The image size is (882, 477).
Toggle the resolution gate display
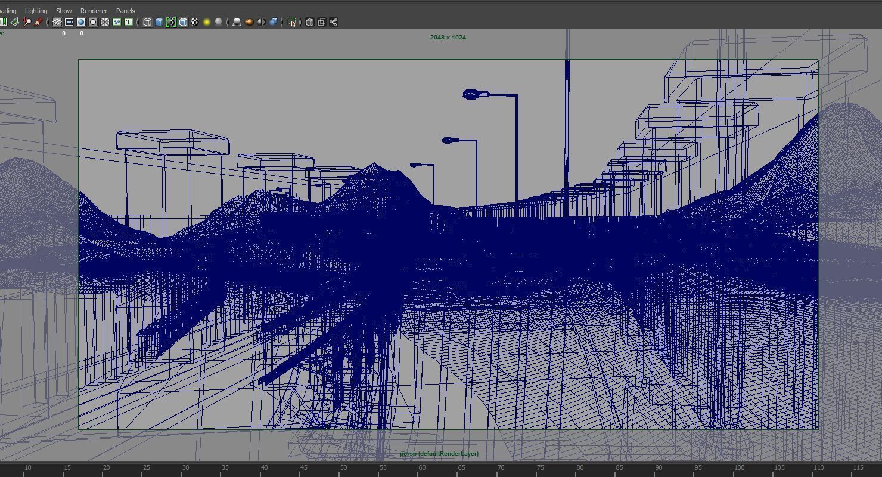(81, 22)
